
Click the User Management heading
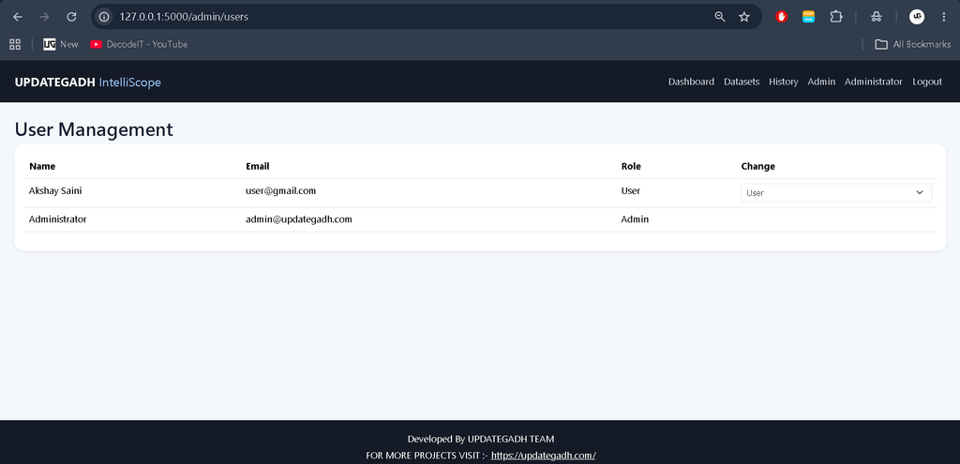click(94, 129)
